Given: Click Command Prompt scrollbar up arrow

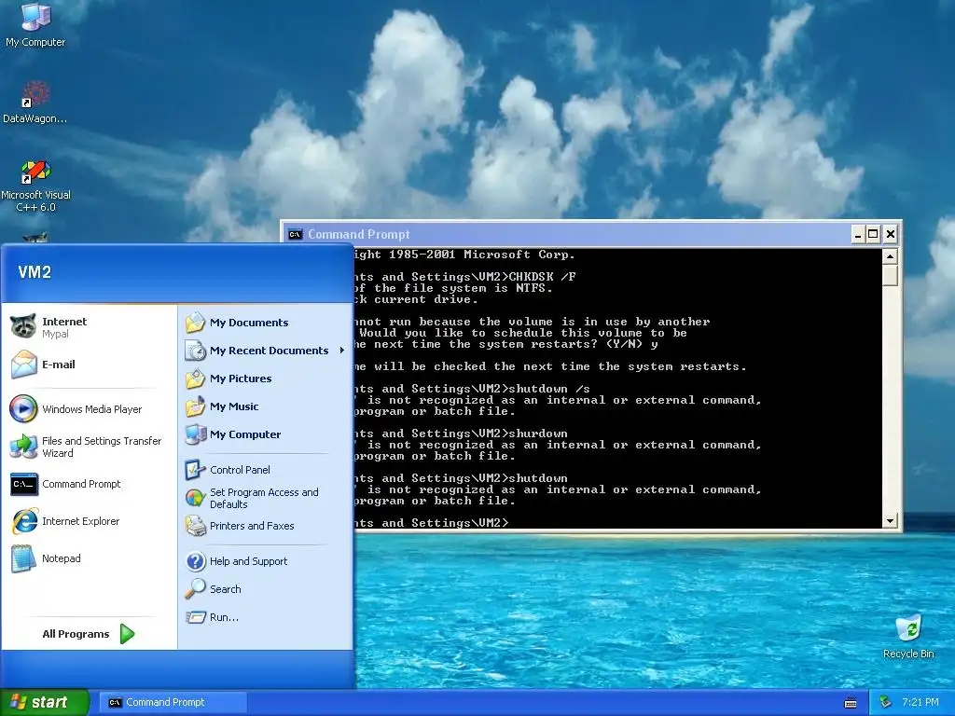Looking at the screenshot, I should coord(890,256).
